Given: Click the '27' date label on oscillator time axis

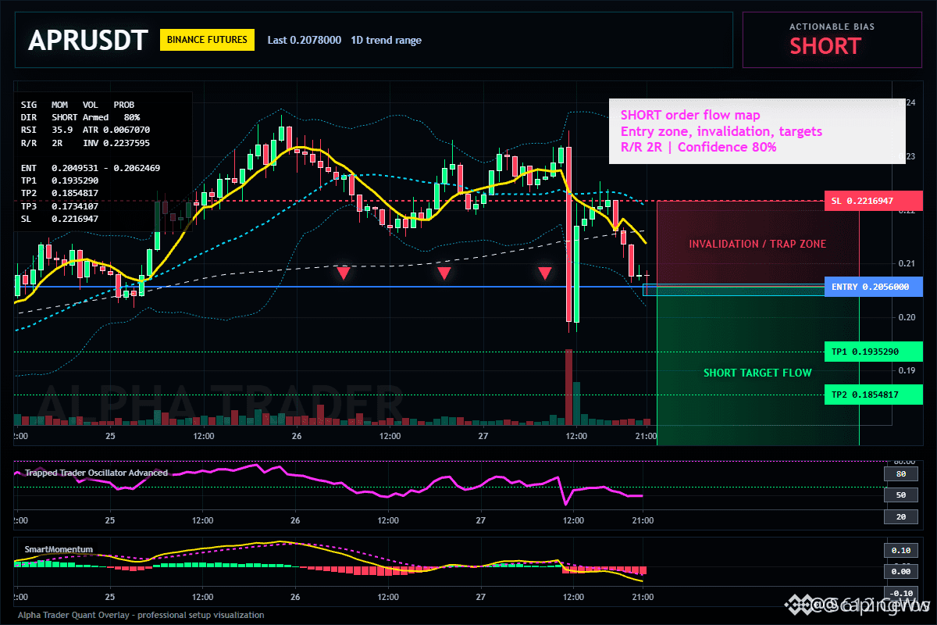Looking at the screenshot, I should (x=482, y=520).
